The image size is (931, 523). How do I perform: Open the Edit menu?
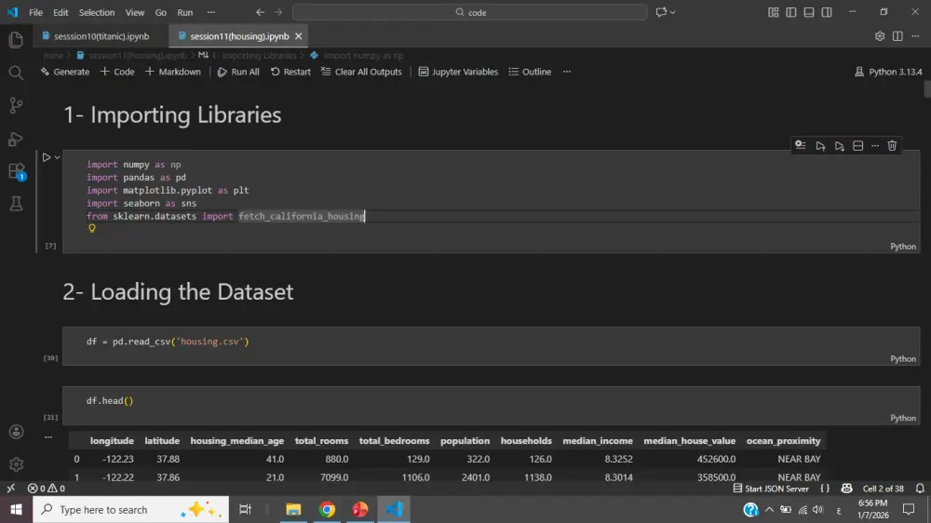click(61, 12)
